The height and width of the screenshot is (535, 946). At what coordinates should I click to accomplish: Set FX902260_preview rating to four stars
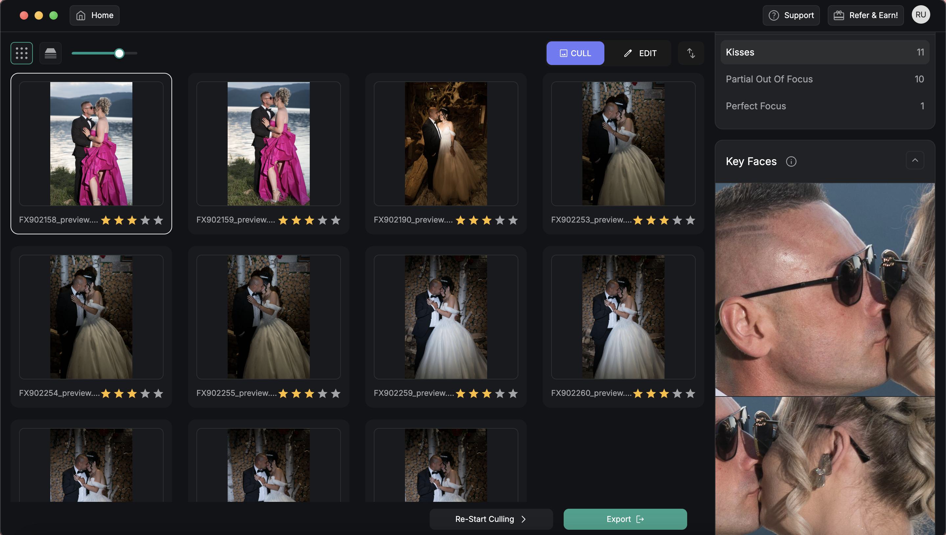677,394
